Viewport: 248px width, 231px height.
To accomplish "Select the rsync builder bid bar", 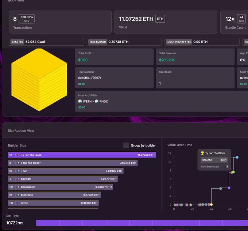I will 53,203.
